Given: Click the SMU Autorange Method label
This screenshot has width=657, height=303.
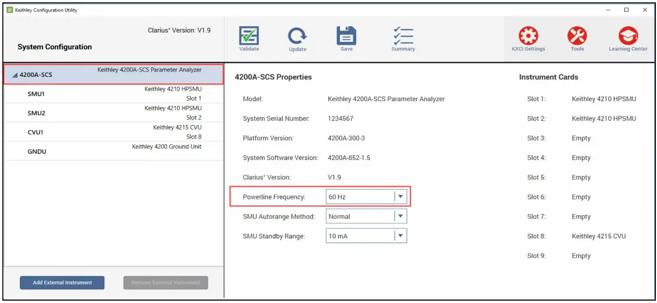Looking at the screenshot, I should 279,216.
